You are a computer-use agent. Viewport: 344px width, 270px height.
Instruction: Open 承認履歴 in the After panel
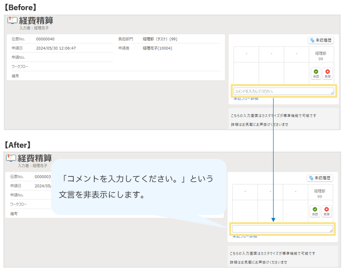[320, 178]
